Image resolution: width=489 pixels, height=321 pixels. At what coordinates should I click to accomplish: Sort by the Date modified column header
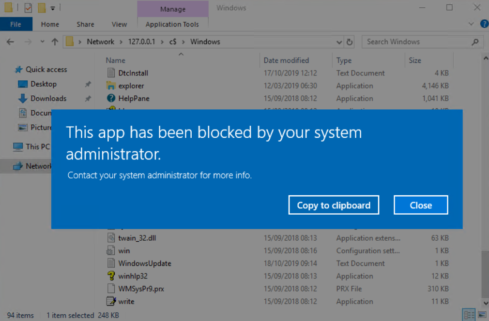pyautogui.click(x=286, y=60)
